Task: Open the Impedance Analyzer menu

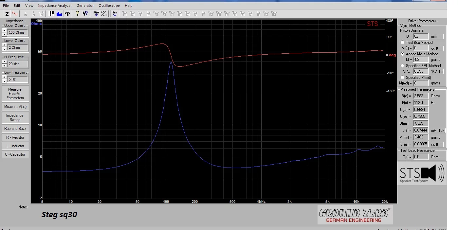Action: 55,6
